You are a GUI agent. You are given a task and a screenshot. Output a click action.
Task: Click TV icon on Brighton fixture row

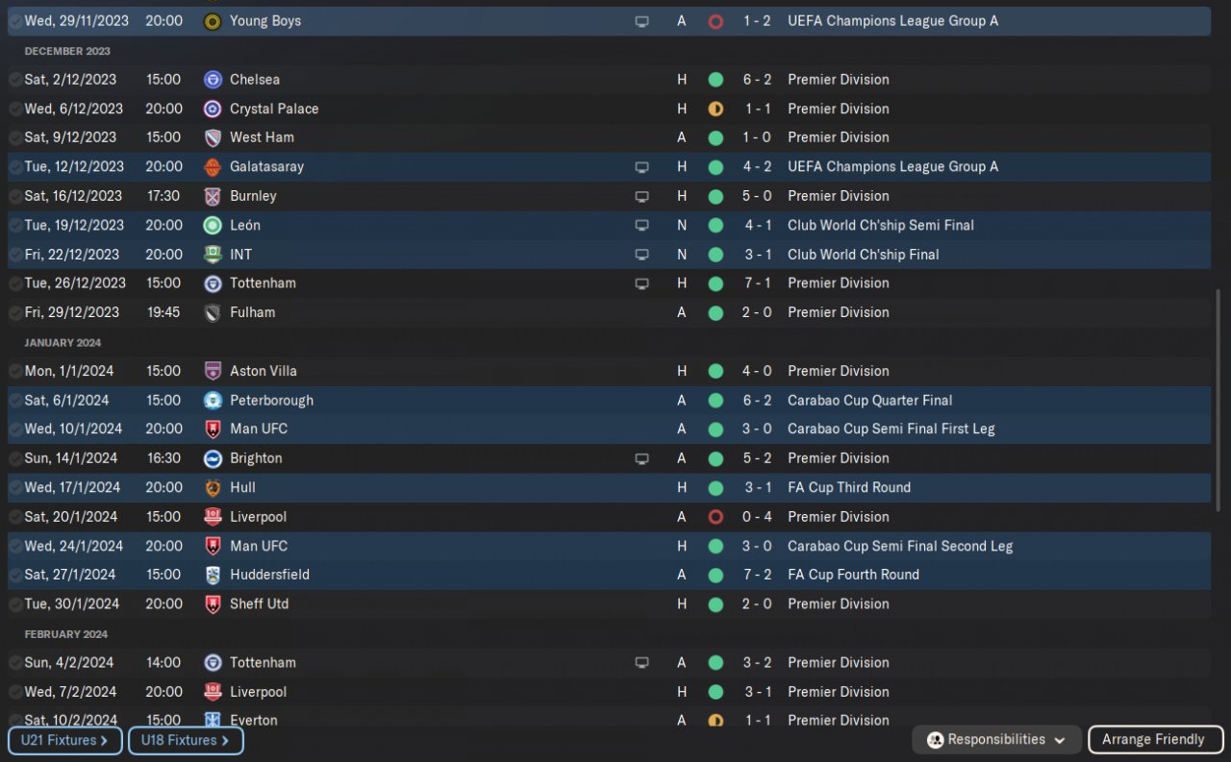pyautogui.click(x=641, y=459)
